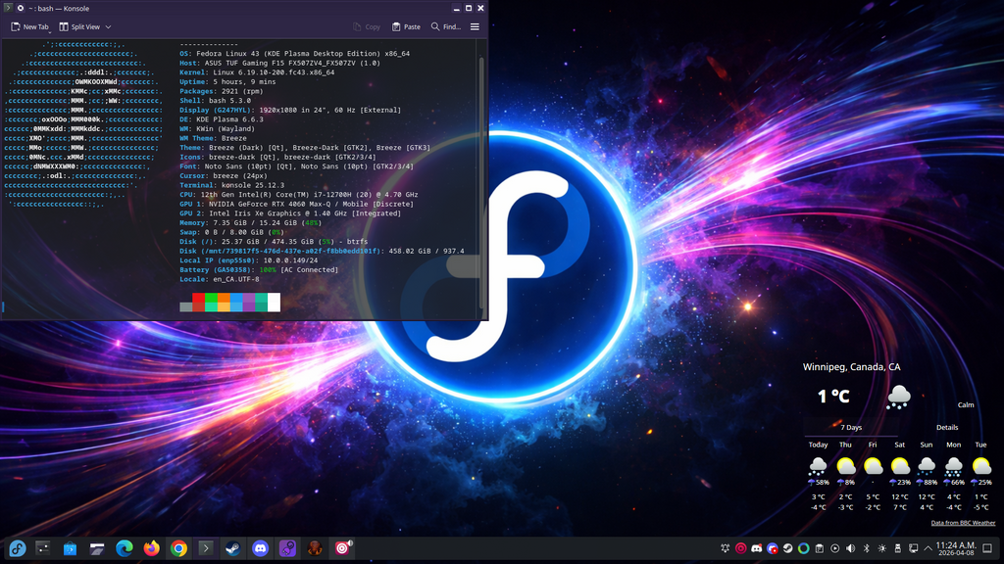Click the "DE: KDE Plasma 6.6.3" line
1004x564 pixels.
pyautogui.click(x=221, y=118)
